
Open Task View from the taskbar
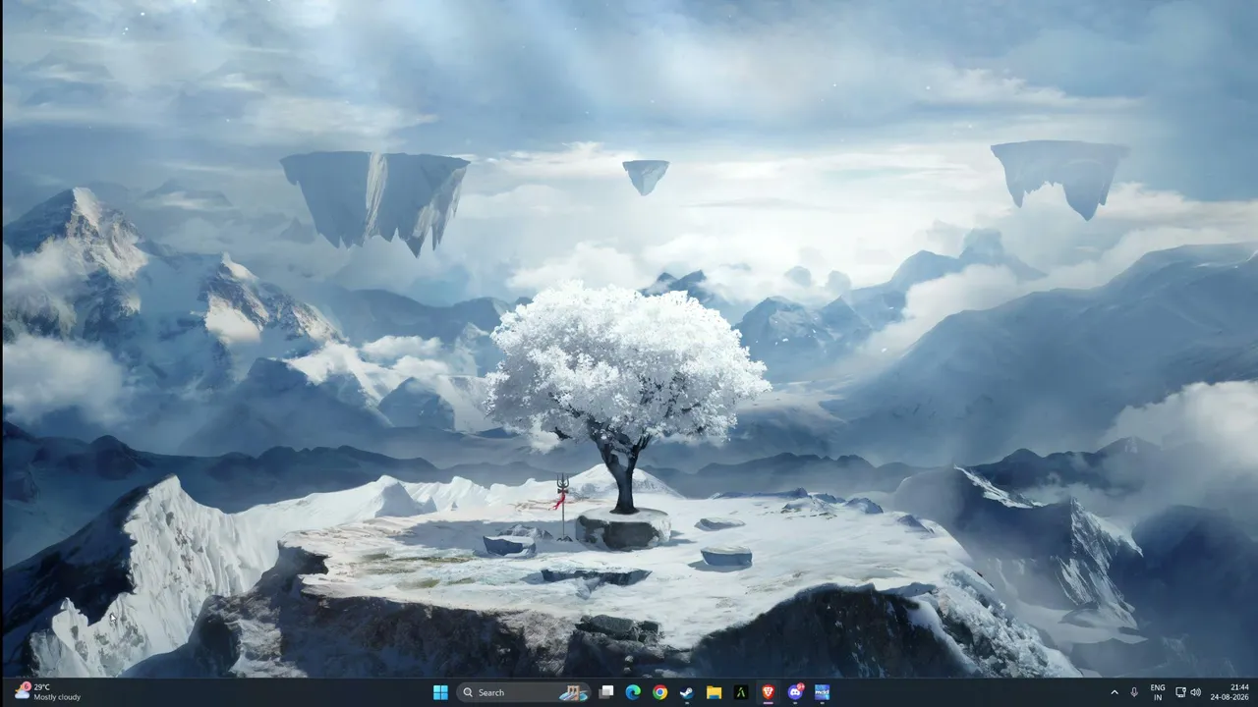pos(606,692)
